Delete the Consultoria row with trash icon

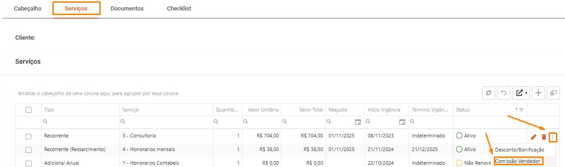coord(544,137)
